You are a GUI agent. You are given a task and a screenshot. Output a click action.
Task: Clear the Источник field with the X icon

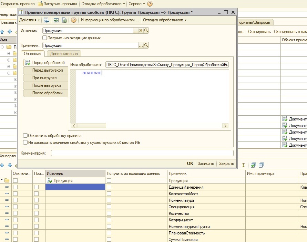[x=141, y=31]
